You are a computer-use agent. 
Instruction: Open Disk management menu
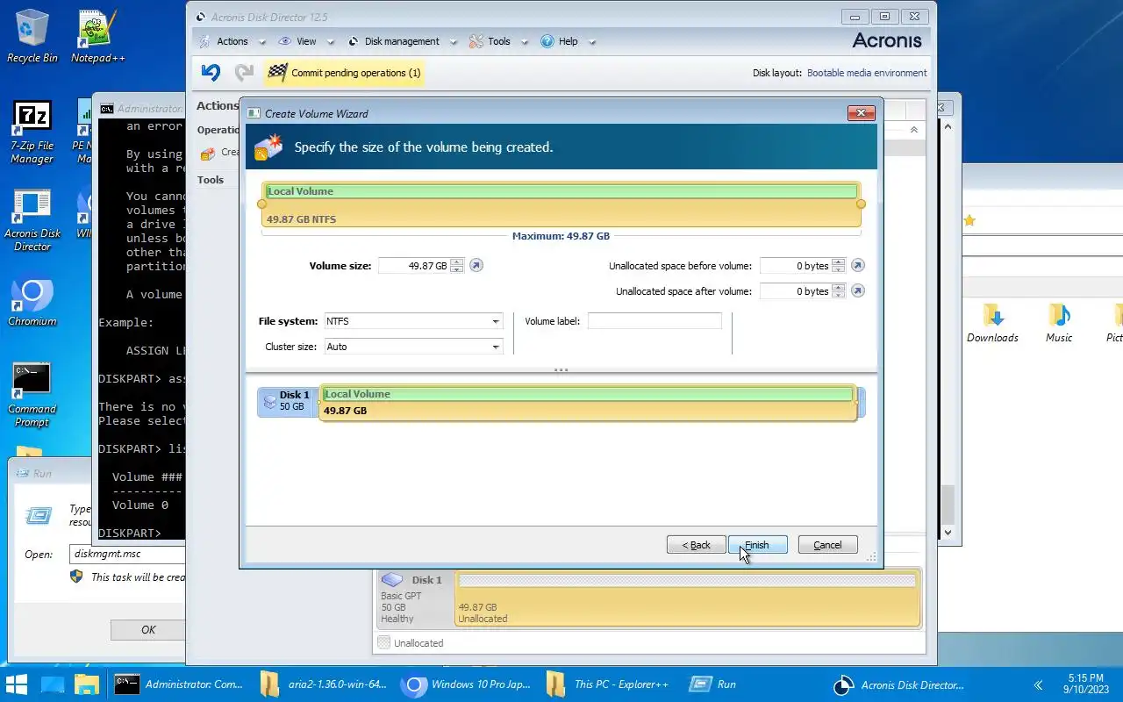tap(402, 41)
